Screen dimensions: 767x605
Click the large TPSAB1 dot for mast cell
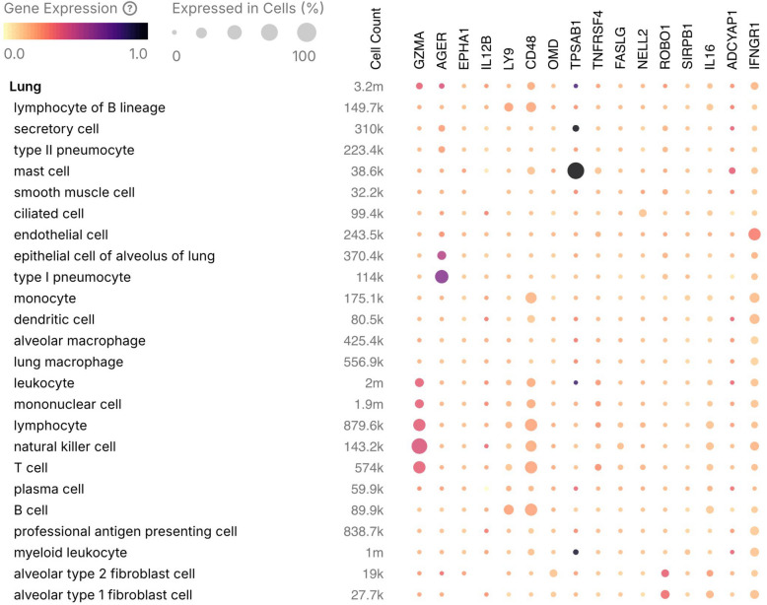tap(576, 171)
